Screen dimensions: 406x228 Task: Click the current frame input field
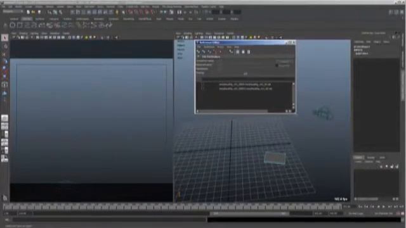[x=350, y=207]
